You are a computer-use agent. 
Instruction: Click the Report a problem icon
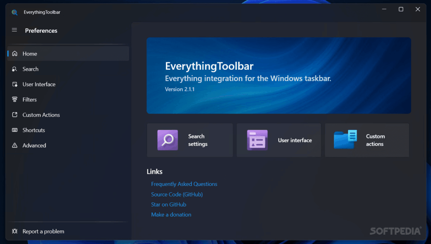click(14, 231)
